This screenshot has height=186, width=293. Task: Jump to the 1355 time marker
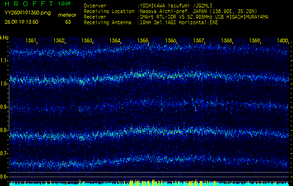click(x=143, y=41)
